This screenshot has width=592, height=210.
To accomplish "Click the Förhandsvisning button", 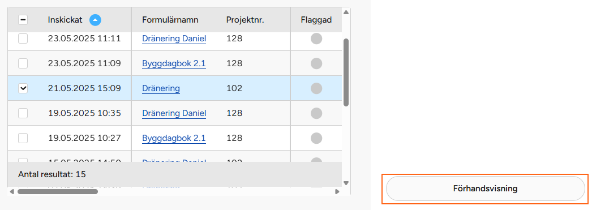I will click(x=485, y=188).
